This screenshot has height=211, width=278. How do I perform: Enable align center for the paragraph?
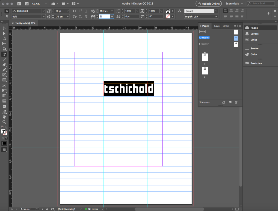[x=231, y=11]
